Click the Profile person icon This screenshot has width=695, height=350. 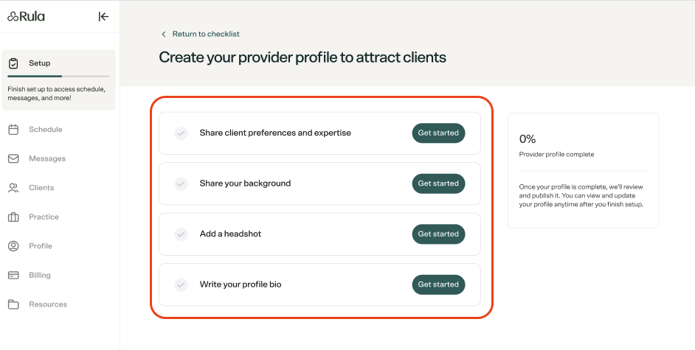13,246
